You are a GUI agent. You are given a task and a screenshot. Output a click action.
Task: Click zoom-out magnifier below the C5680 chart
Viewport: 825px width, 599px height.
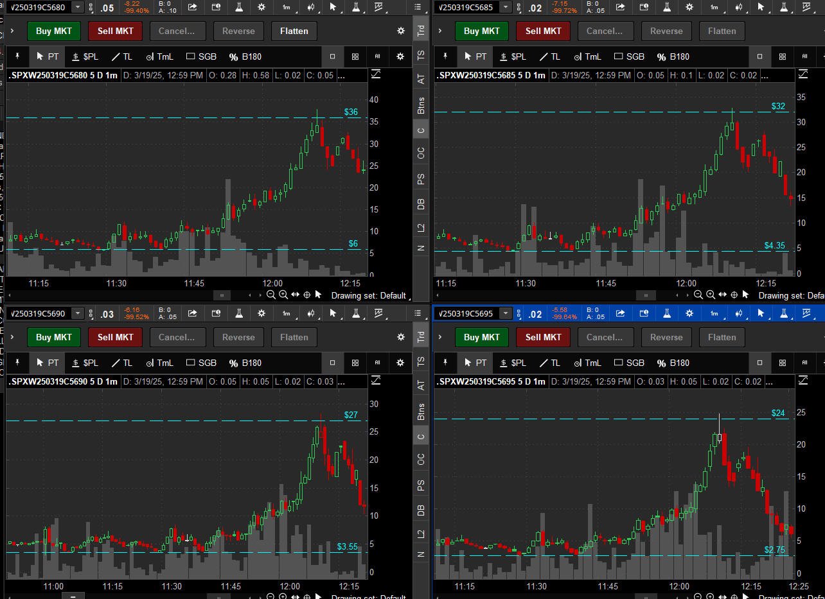pos(271,295)
